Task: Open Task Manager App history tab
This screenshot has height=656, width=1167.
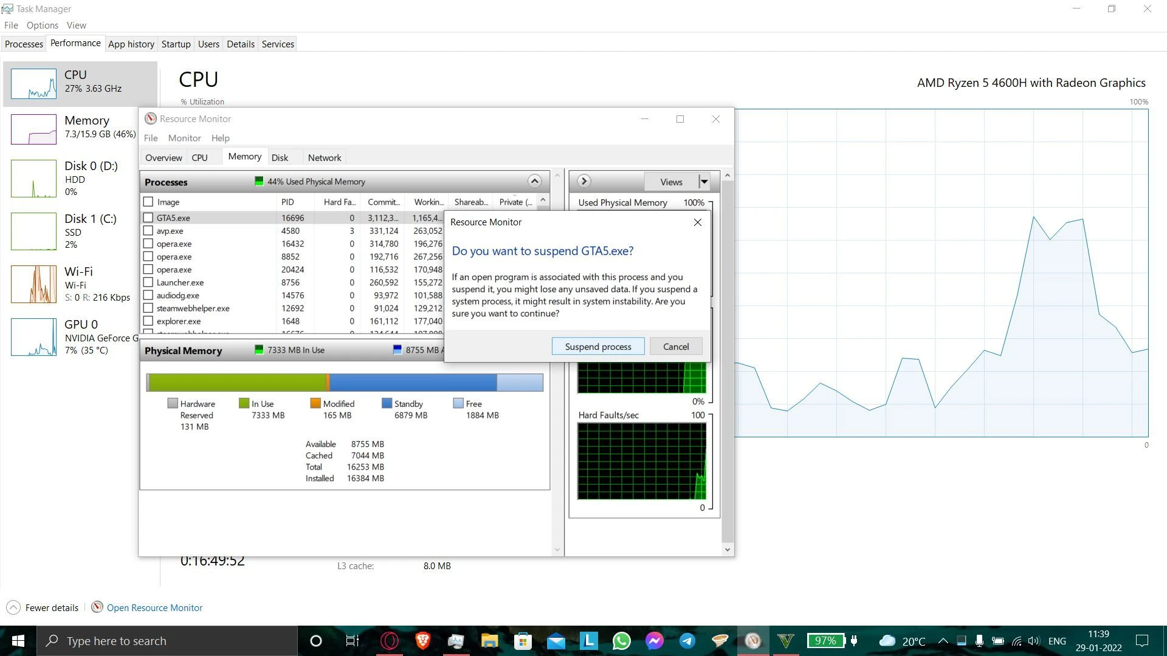Action: click(131, 44)
